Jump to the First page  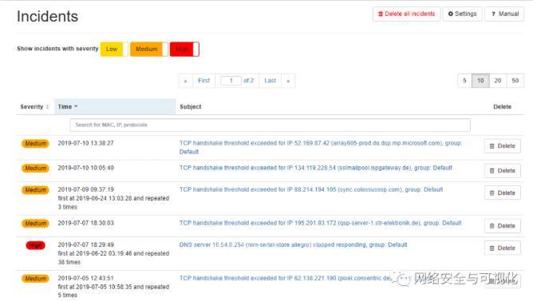pyautogui.click(x=203, y=81)
